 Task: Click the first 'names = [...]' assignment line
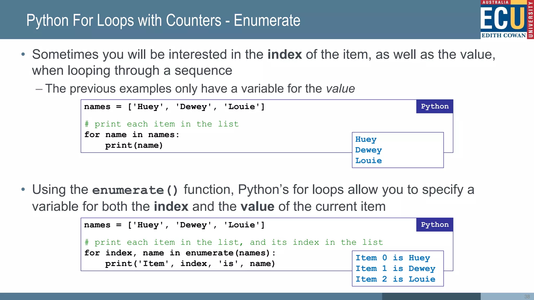pyautogui.click(x=174, y=107)
